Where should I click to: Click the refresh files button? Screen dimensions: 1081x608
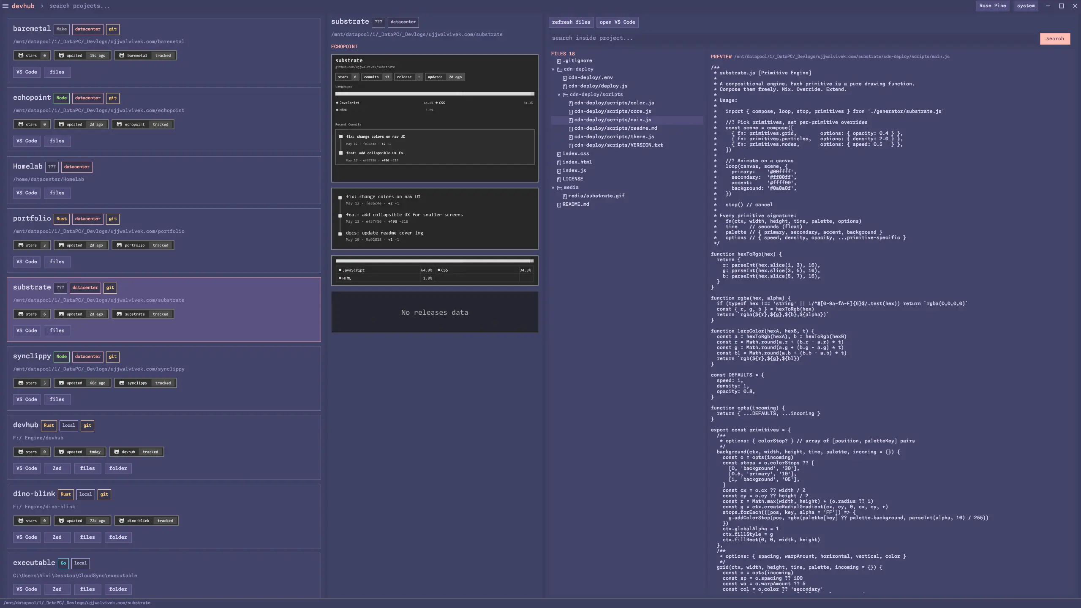point(571,22)
